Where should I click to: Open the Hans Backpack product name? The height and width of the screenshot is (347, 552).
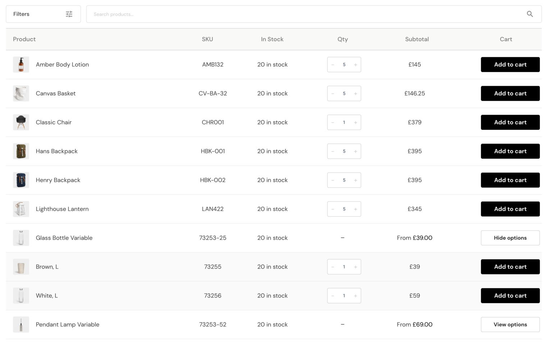point(56,151)
